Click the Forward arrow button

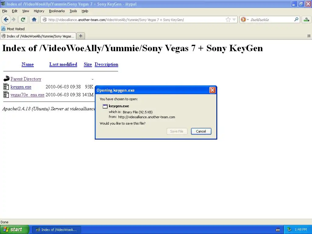pyautogui.click(x=14, y=19)
